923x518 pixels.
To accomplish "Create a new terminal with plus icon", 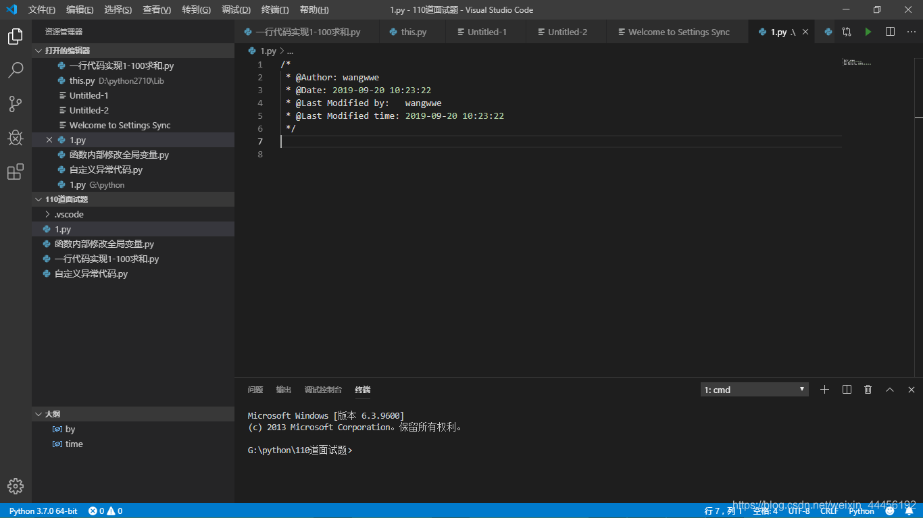I will (x=824, y=390).
